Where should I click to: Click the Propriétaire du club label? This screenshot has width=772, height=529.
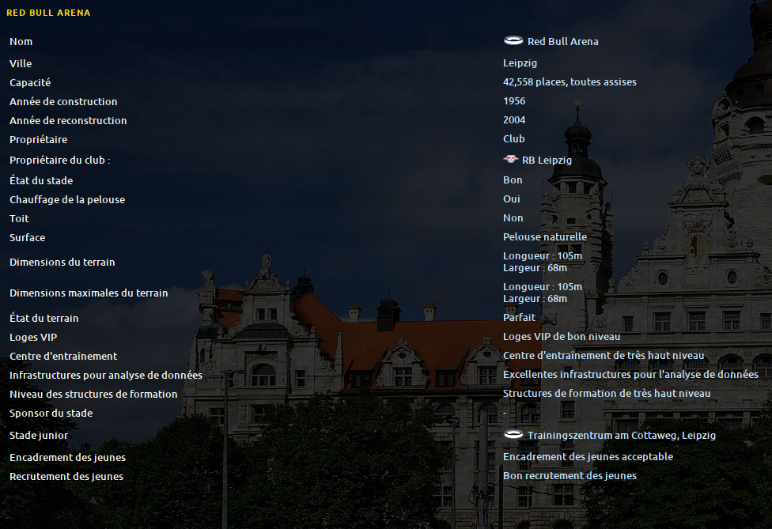tap(59, 161)
